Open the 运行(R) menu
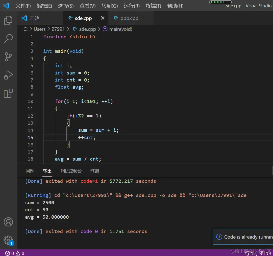The height and width of the screenshot is (256, 273). pos(132,6)
